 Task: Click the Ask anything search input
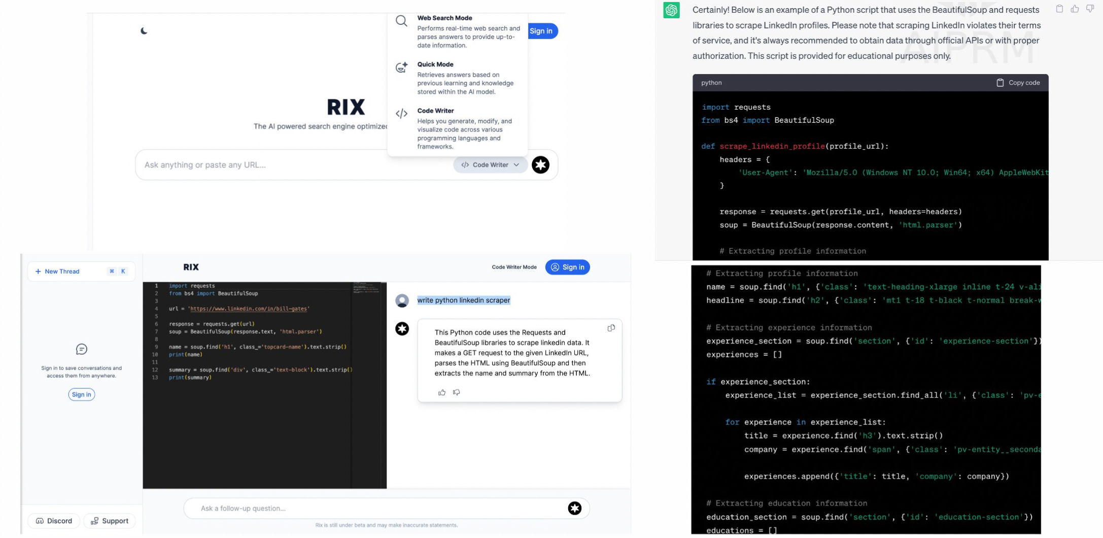click(294, 165)
